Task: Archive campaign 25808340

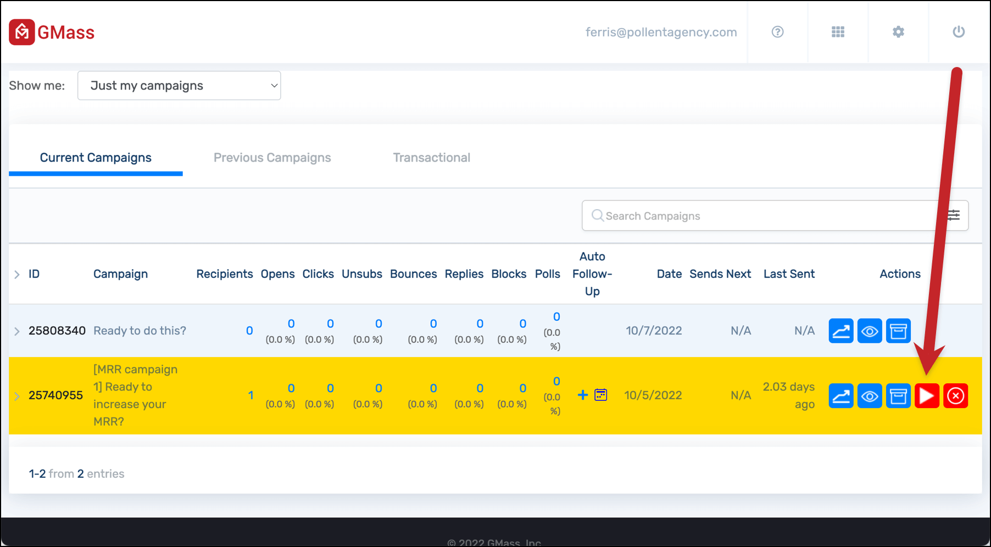Action: 898,331
